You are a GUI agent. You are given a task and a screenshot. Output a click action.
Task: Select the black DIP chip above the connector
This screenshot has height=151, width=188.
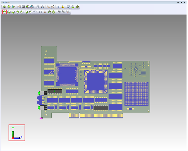(x=101, y=108)
